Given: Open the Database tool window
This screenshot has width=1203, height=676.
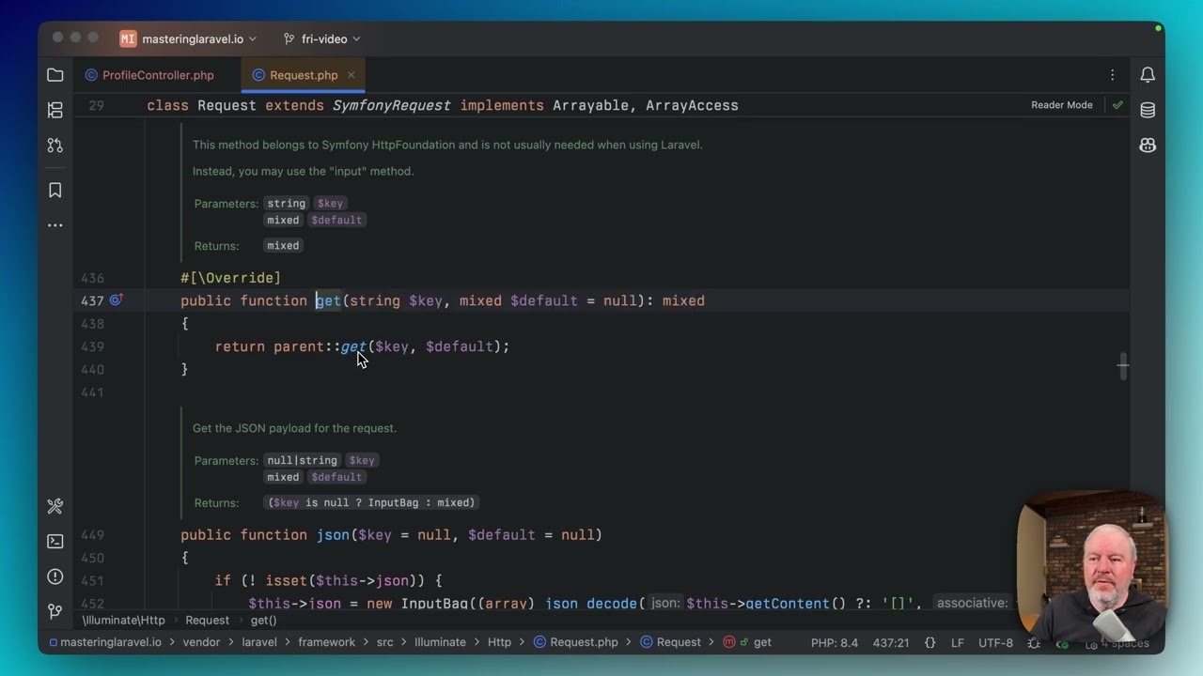Looking at the screenshot, I should (1148, 110).
